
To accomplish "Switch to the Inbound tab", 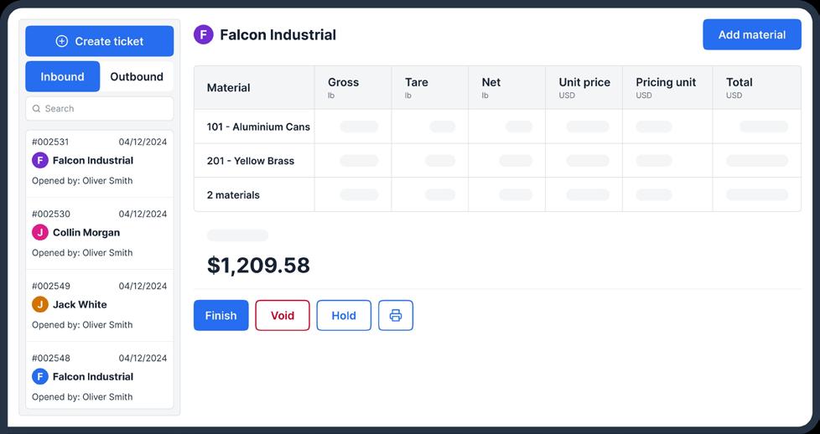I will 63,76.
